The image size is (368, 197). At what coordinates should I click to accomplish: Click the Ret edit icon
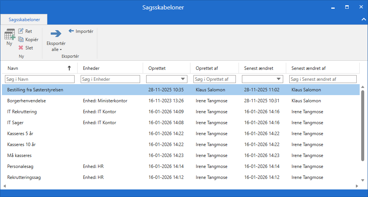click(21, 31)
